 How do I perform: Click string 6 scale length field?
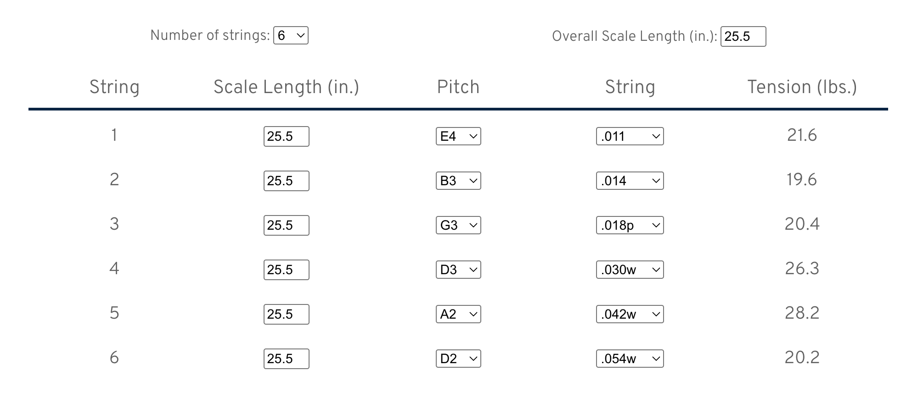click(286, 359)
